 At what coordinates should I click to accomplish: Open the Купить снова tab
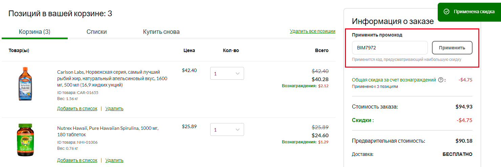coord(161,32)
